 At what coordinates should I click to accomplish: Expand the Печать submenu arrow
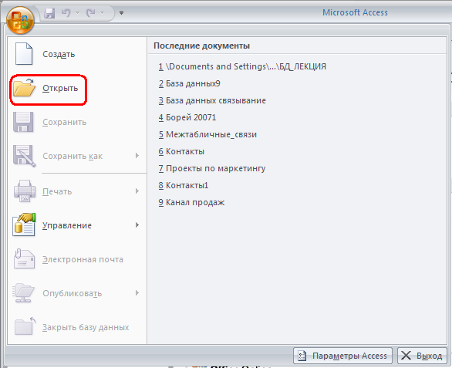[137, 191]
